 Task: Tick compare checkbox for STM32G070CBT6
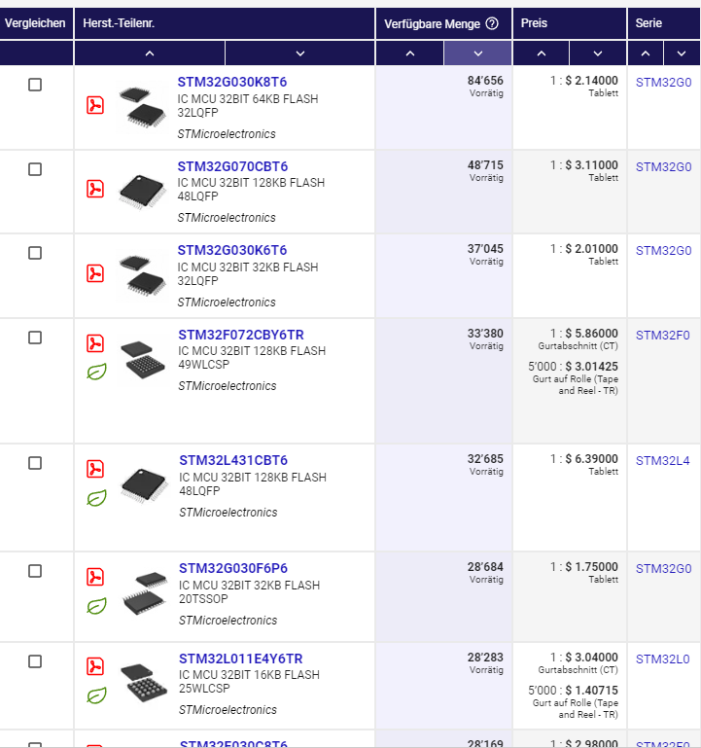(x=35, y=169)
